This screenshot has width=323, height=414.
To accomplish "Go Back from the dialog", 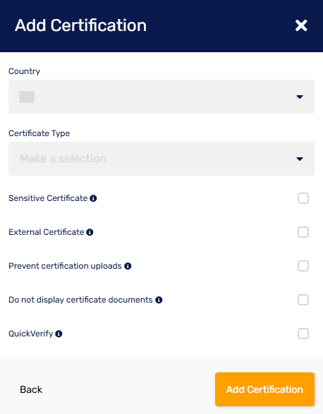I will pyautogui.click(x=31, y=389).
